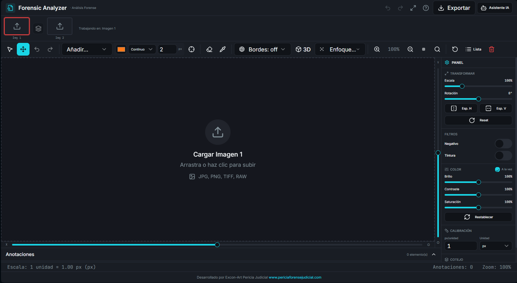Open the Añadir... dropdown
The width and height of the screenshot is (517, 283).
87,49
